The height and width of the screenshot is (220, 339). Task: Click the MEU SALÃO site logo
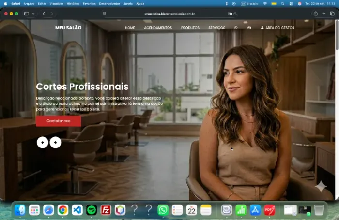tap(68, 28)
